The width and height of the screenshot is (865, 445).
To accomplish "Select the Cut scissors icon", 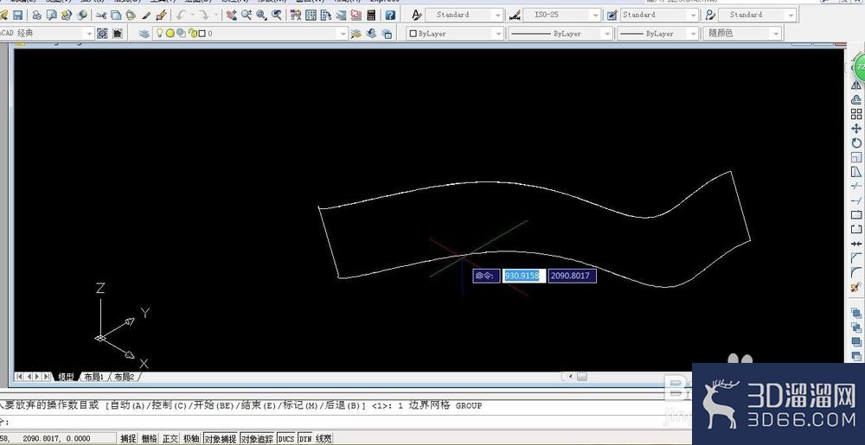I will [x=101, y=15].
